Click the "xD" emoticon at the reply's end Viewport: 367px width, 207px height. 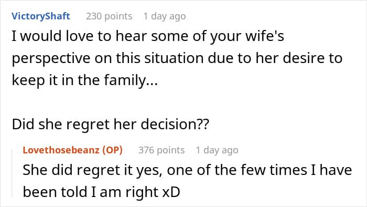[x=171, y=192]
